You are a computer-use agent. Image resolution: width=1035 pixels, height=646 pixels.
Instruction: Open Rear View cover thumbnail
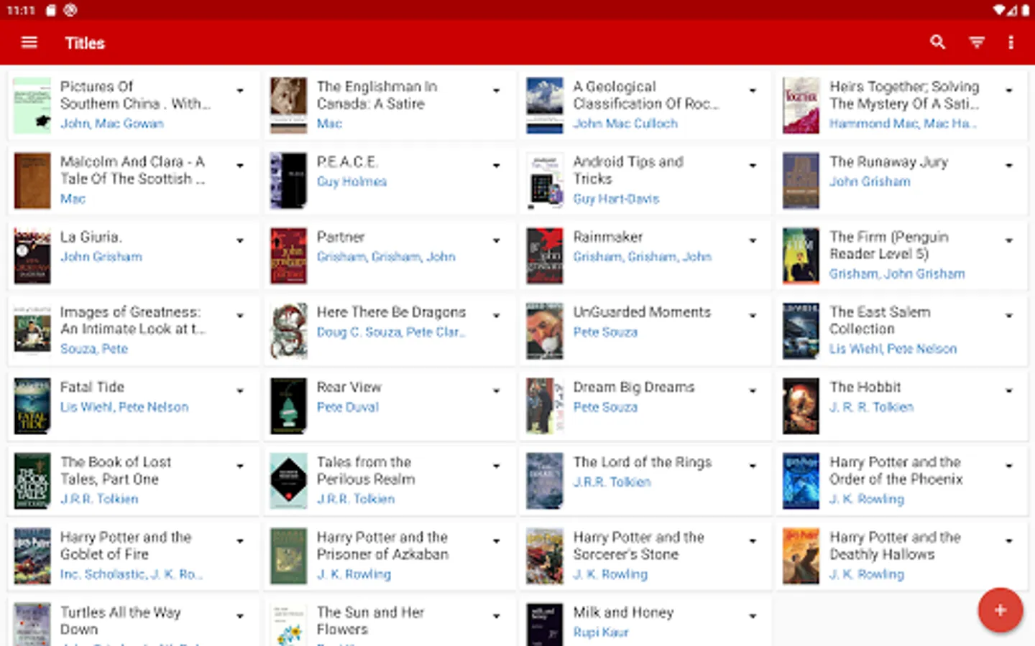(x=289, y=406)
